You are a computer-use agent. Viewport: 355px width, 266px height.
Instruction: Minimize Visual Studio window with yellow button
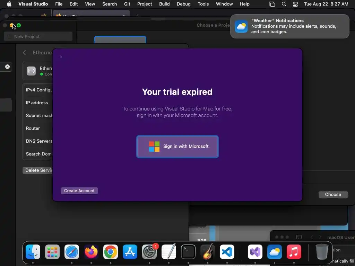(11, 25)
